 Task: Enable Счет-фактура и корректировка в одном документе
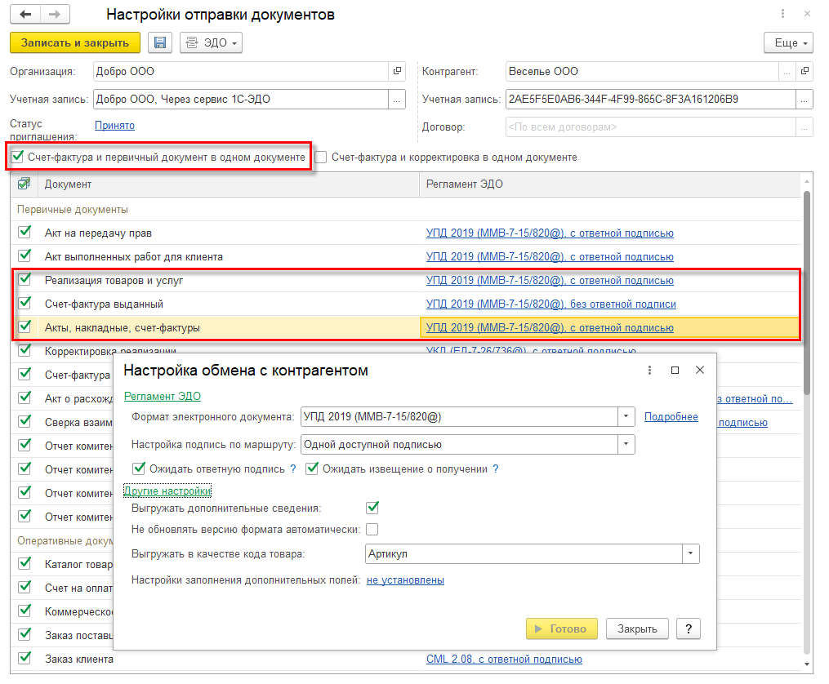[320, 158]
